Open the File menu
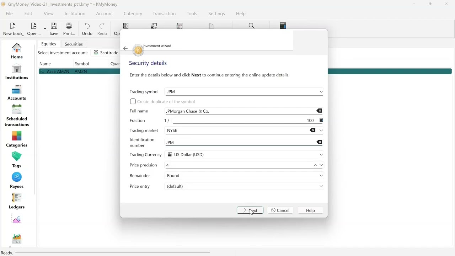 9,14
